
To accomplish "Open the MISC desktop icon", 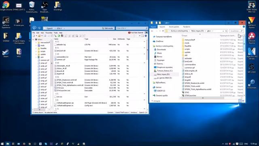I will 19,53.
